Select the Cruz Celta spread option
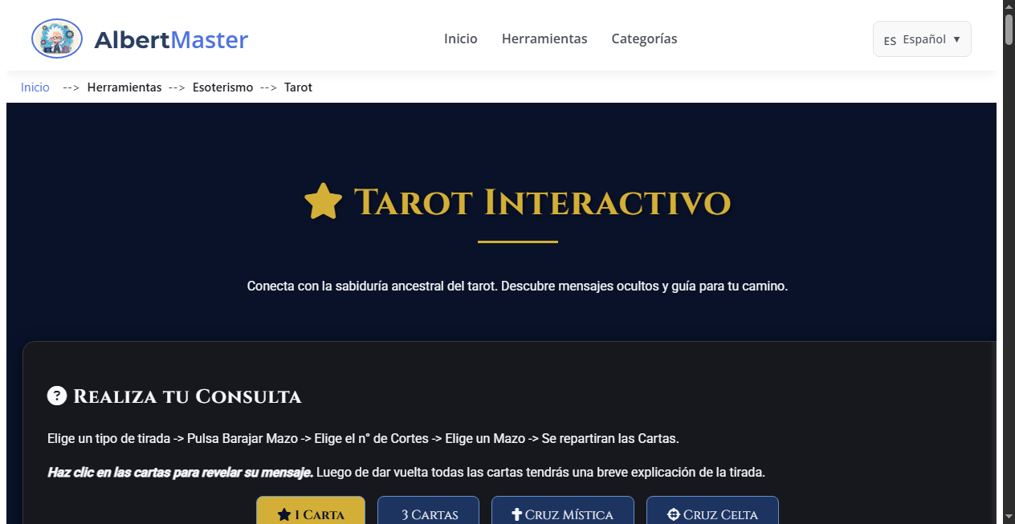Viewport: 1015px width, 524px height. pos(712,515)
